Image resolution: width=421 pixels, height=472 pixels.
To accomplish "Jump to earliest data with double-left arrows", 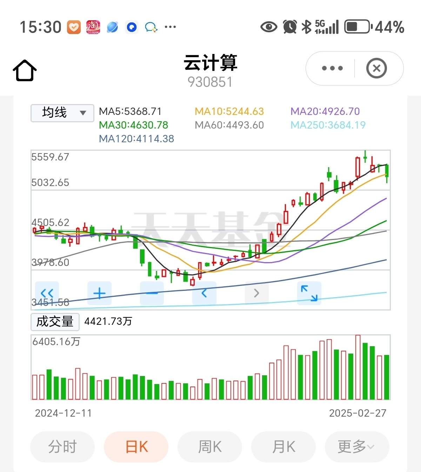I will (47, 293).
